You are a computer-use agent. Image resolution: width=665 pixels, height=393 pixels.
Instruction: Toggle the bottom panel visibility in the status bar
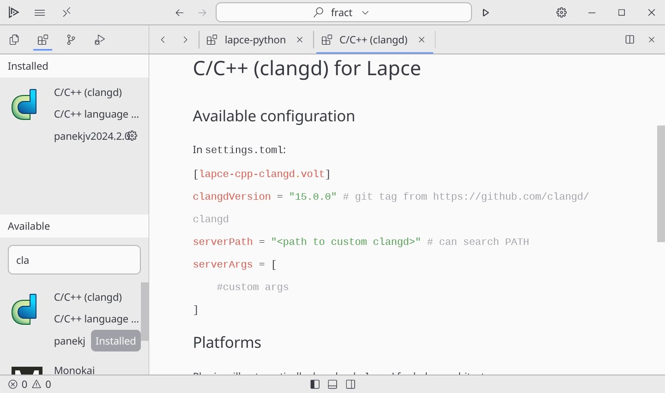pos(332,384)
